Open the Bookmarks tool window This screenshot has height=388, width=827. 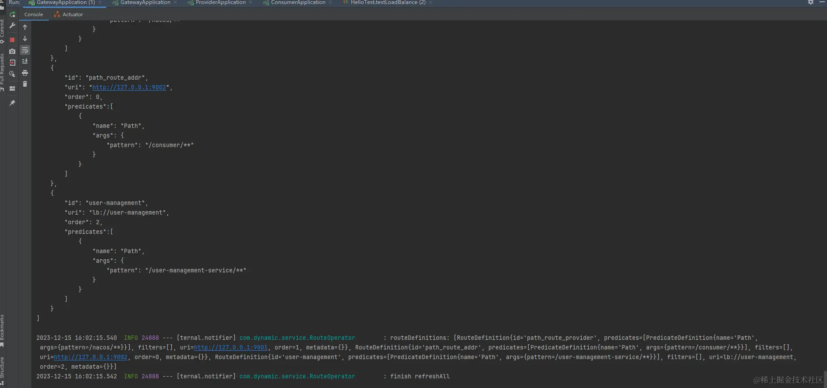tap(2, 331)
